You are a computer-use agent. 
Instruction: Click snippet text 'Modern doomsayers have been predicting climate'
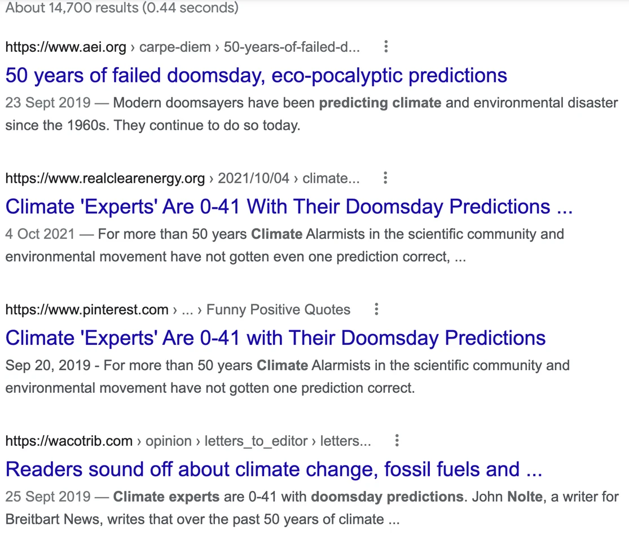click(x=277, y=103)
